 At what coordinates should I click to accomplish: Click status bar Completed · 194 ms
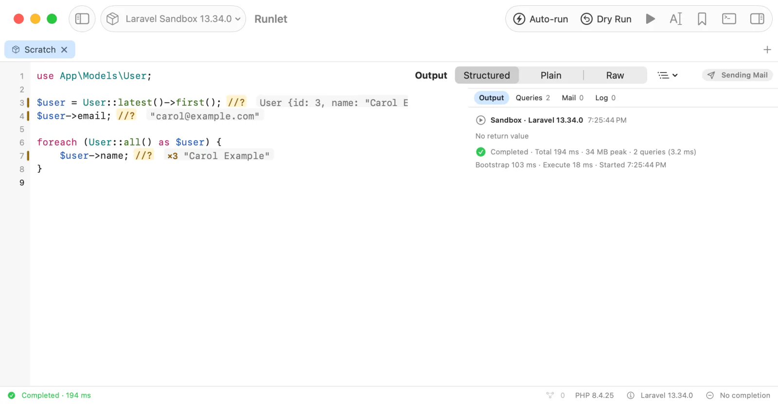point(56,395)
